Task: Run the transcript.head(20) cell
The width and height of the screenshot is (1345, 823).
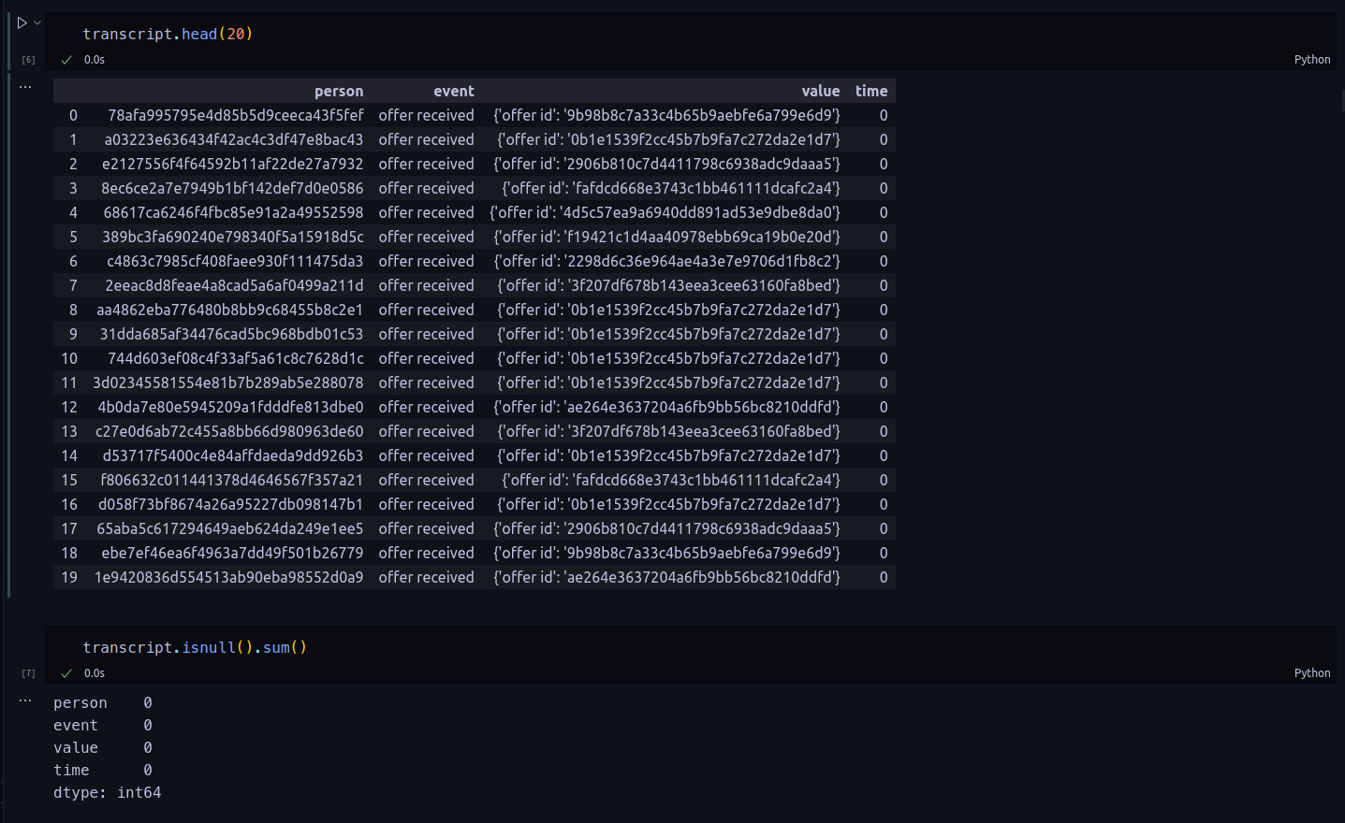Action: coord(22,22)
